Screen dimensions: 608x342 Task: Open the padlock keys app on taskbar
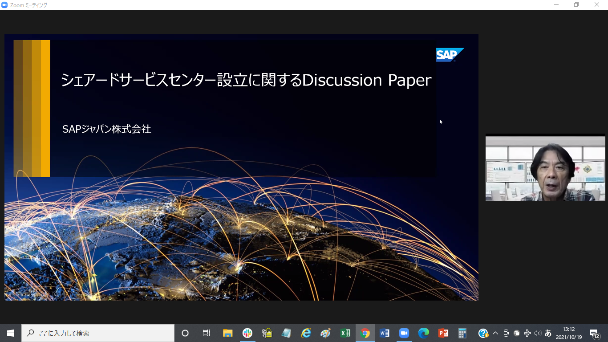tap(267, 333)
